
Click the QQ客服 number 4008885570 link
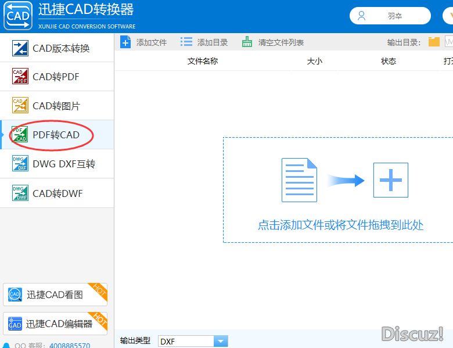pyautogui.click(x=69, y=345)
